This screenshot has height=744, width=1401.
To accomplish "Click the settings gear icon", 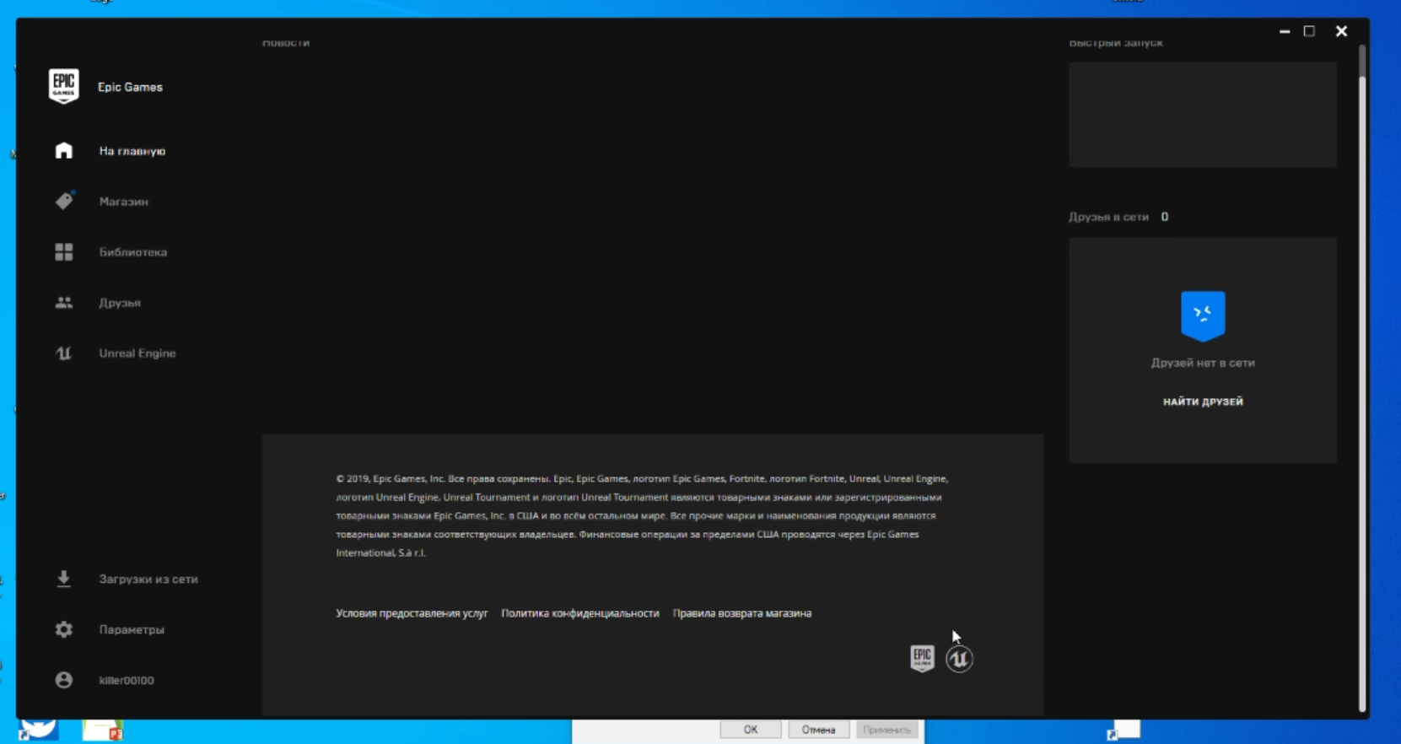I will pos(64,629).
